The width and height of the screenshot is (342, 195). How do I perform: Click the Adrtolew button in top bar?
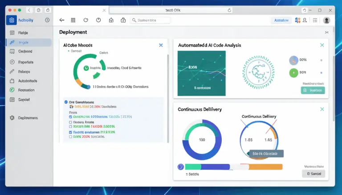tap(281, 20)
